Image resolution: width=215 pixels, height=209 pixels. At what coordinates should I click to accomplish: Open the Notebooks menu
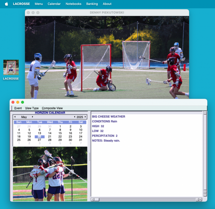pyautogui.click(x=73, y=4)
